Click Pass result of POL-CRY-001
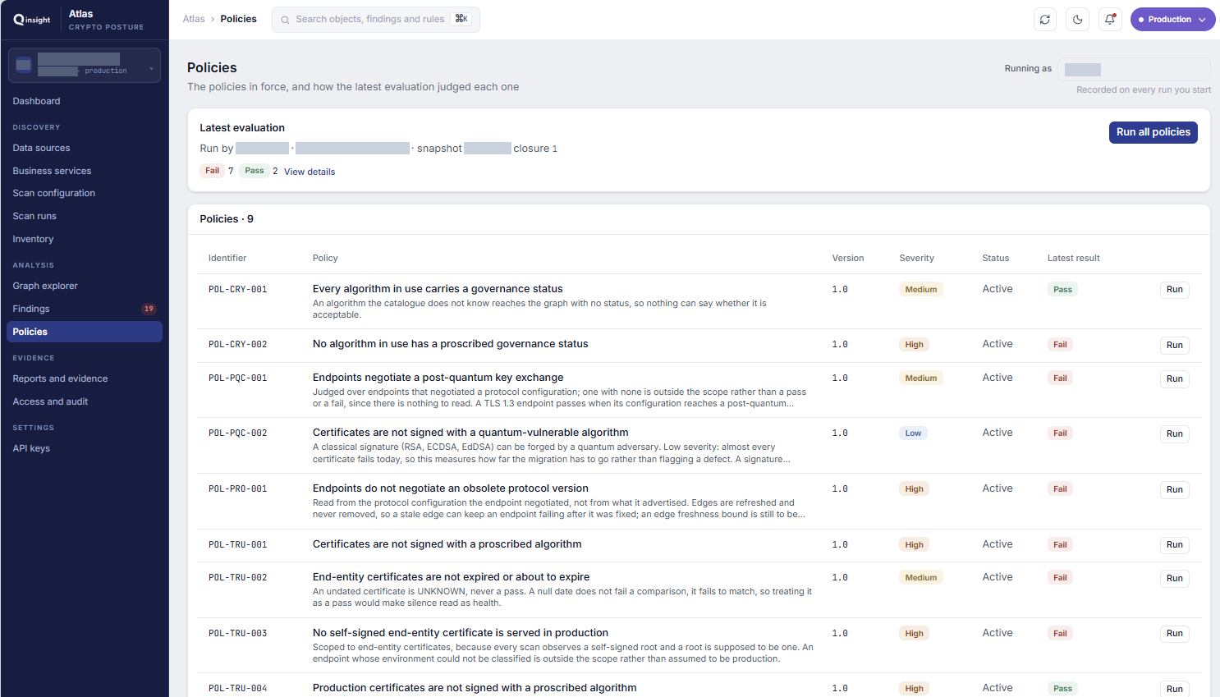The height and width of the screenshot is (697, 1220). coord(1062,290)
